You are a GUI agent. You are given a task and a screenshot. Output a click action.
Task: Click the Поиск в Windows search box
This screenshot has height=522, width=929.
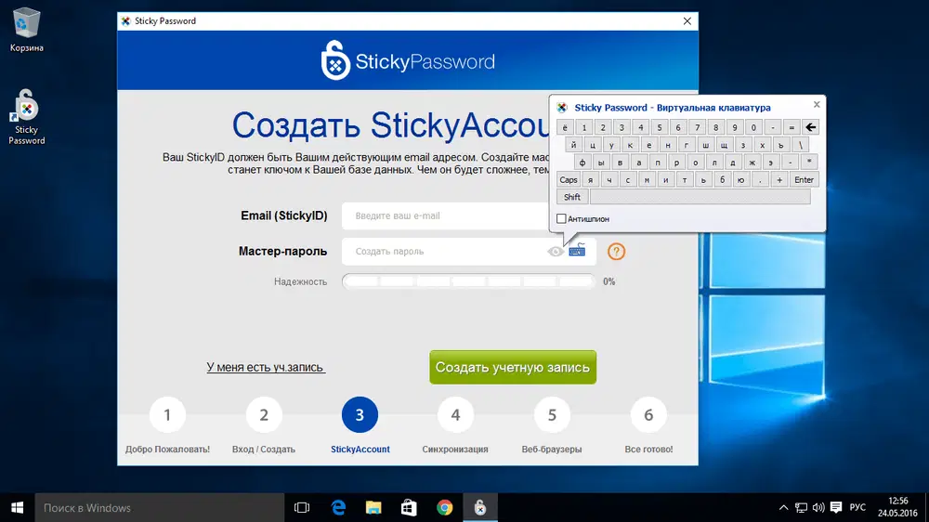pyautogui.click(x=160, y=508)
